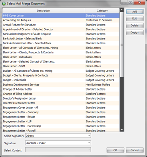Confirm with the OK button
147x157 pixels.
[x=115, y=150]
